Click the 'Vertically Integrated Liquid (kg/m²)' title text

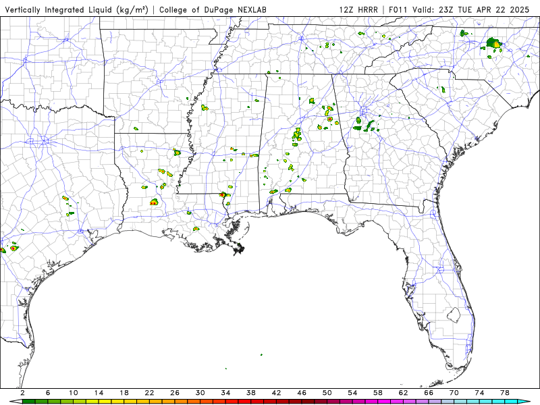coord(76,10)
